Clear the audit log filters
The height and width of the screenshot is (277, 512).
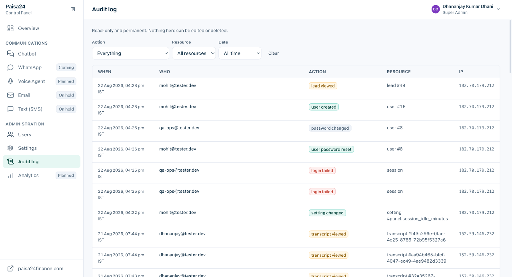tap(274, 53)
